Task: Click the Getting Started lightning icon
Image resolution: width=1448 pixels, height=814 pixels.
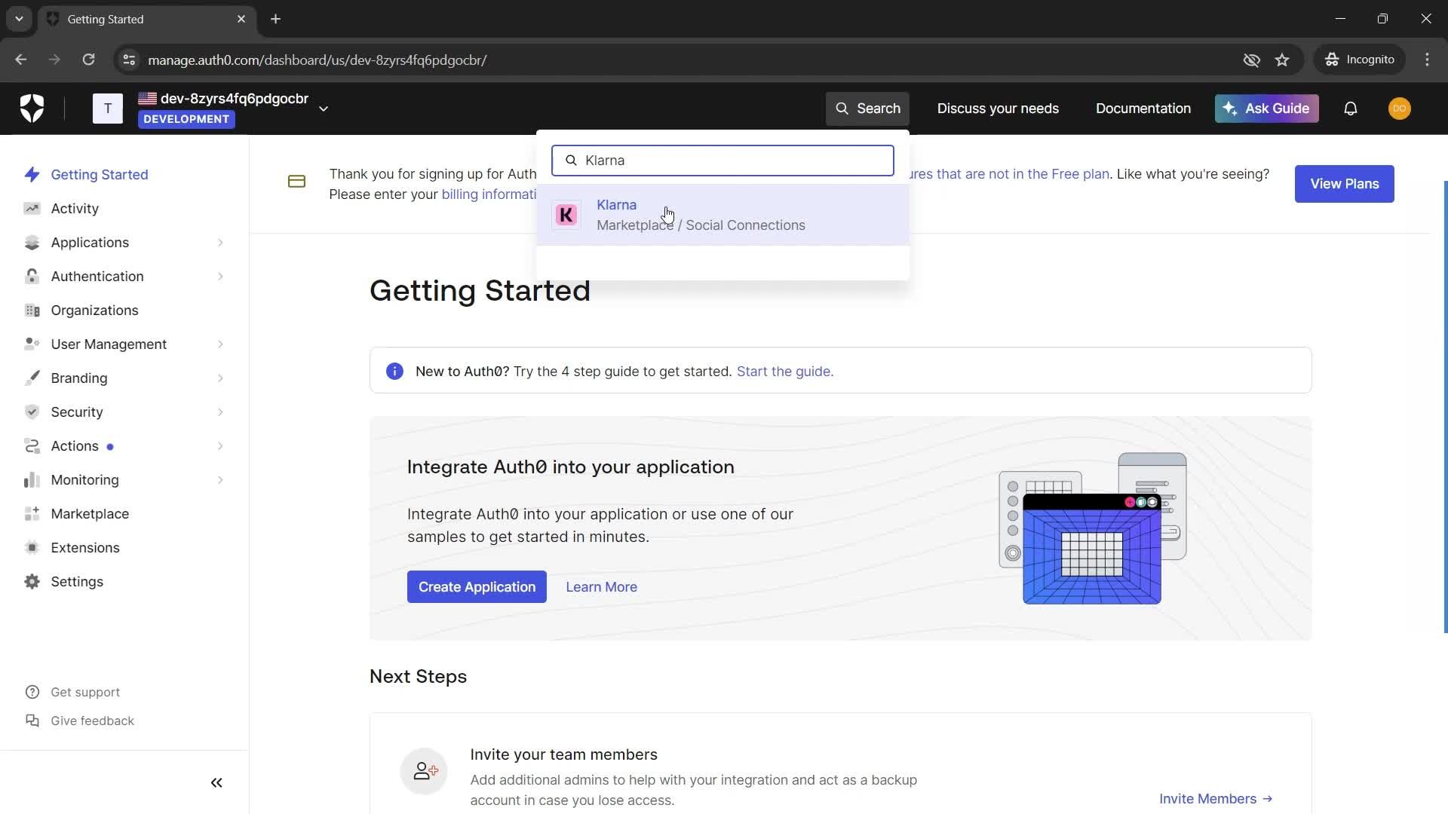Action: point(32,175)
